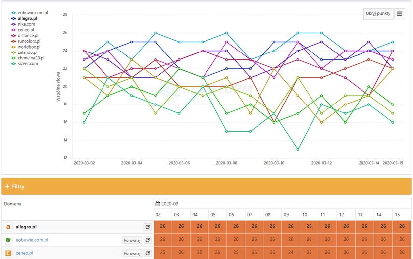This screenshot has height=259, width=413.
Task: Click the allegro.pl name in table row
Action: click(26, 227)
